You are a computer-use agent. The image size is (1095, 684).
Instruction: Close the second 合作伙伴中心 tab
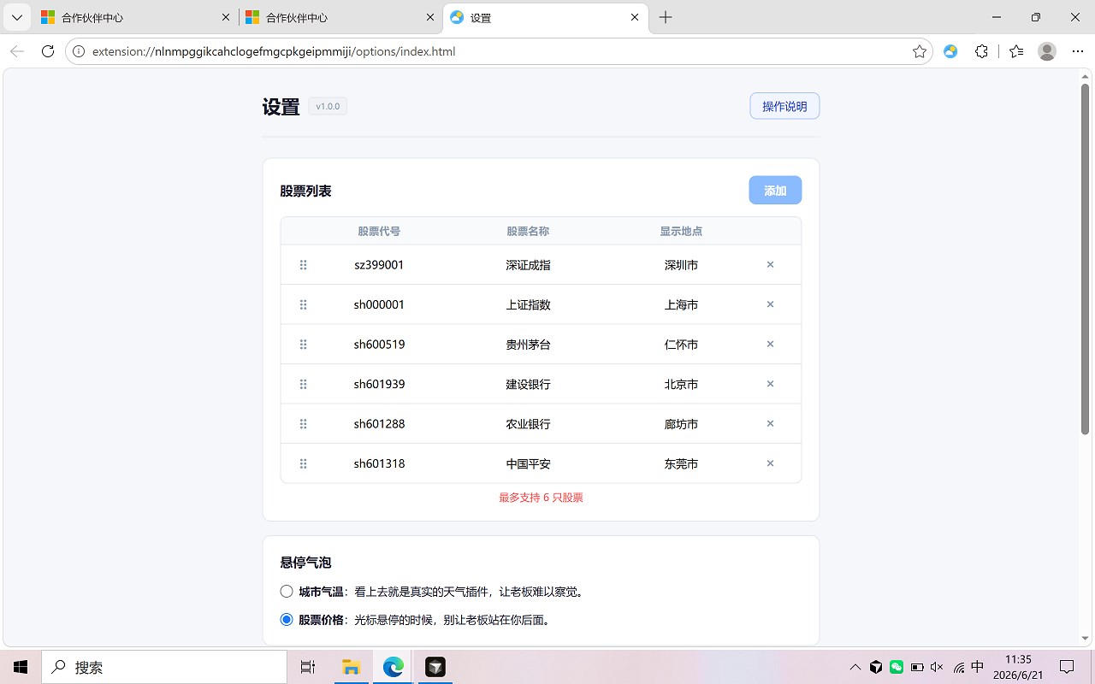[x=430, y=17]
